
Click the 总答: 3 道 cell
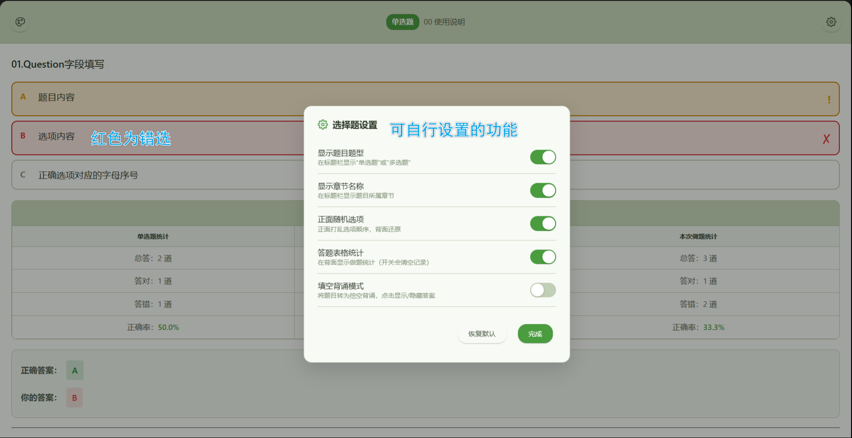(698, 258)
